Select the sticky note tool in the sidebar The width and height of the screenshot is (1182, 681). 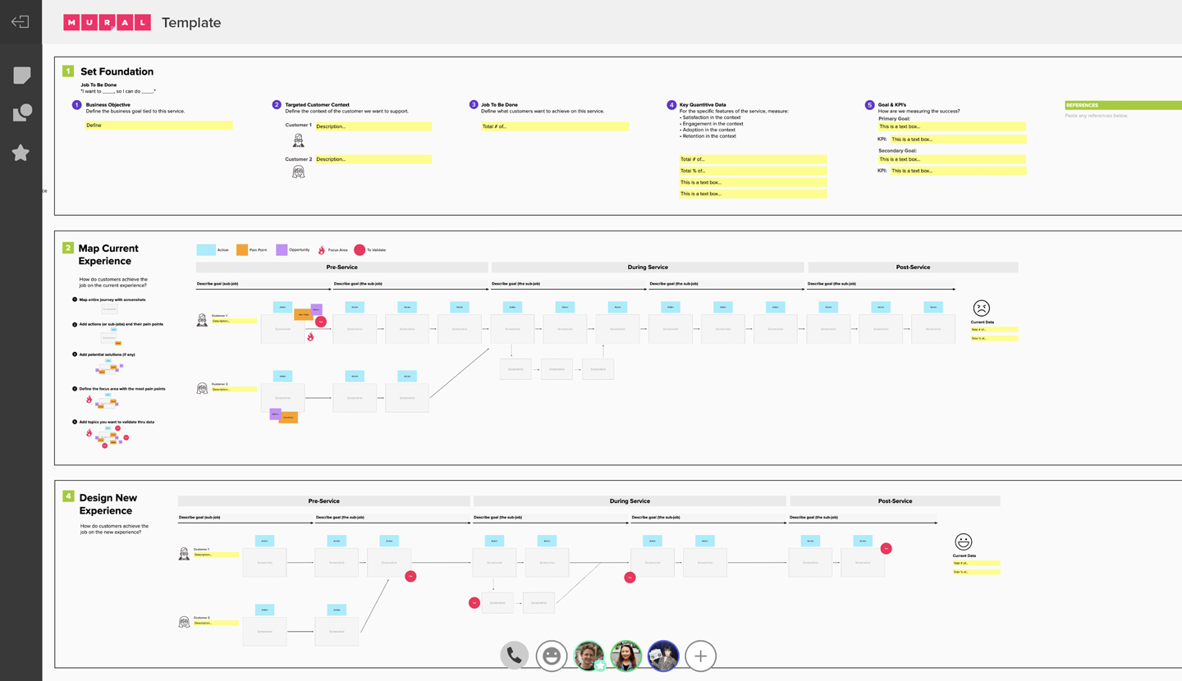click(x=20, y=75)
